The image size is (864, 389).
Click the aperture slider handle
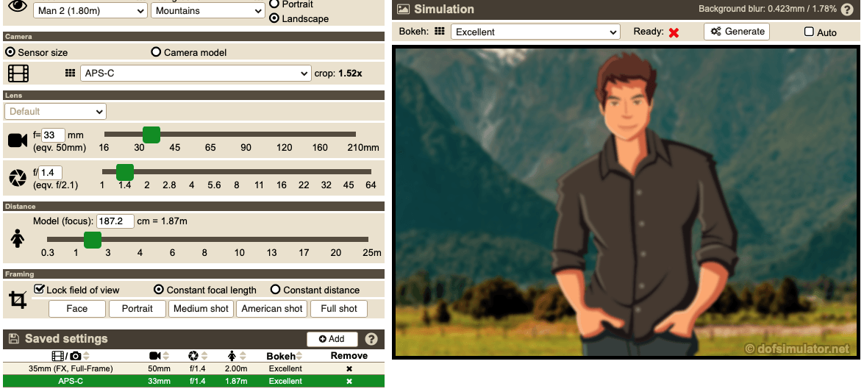125,172
